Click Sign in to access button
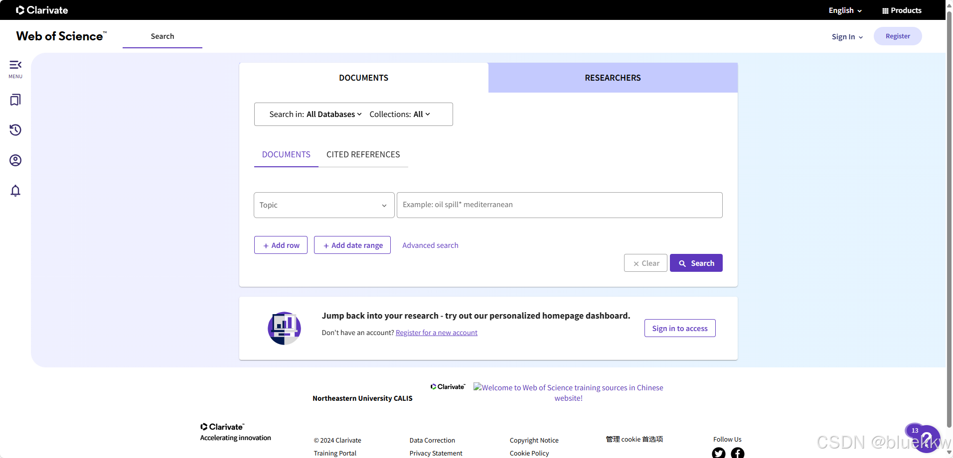This screenshot has height=458, width=953. pos(680,328)
